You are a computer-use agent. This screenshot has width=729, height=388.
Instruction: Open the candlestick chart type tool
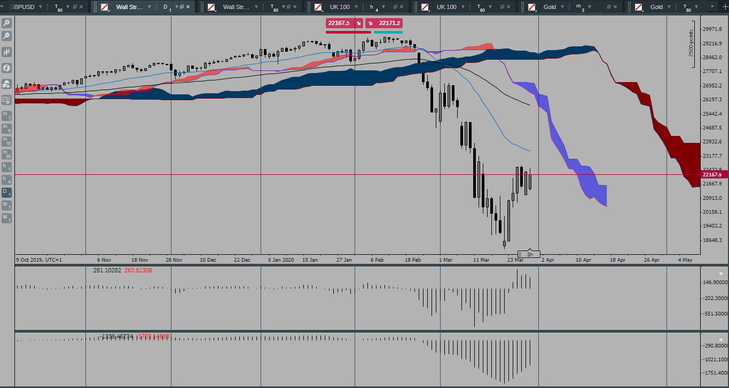tap(7, 52)
